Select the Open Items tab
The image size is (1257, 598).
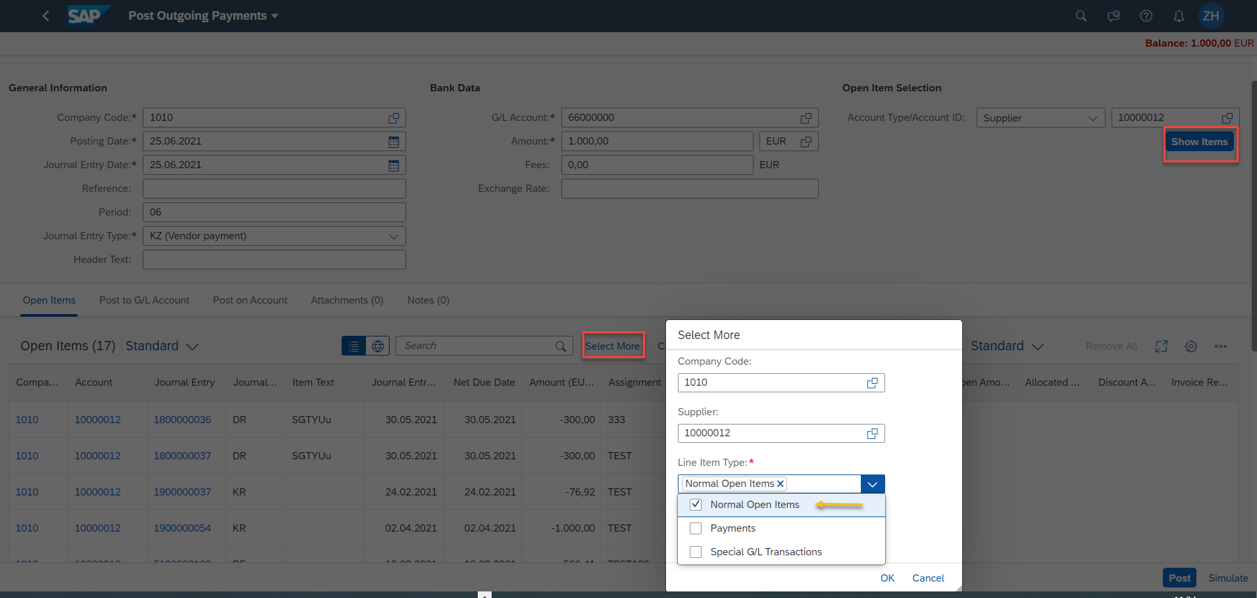point(49,300)
